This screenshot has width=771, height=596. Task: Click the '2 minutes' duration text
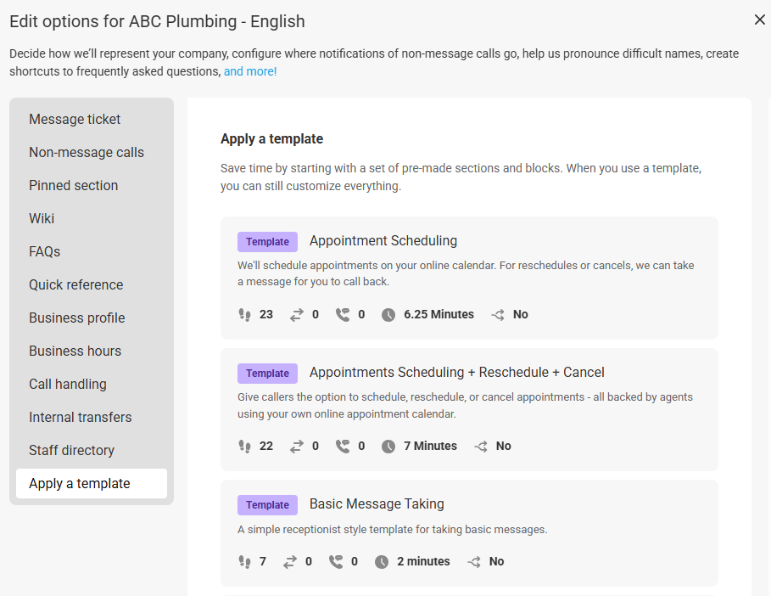tap(423, 561)
